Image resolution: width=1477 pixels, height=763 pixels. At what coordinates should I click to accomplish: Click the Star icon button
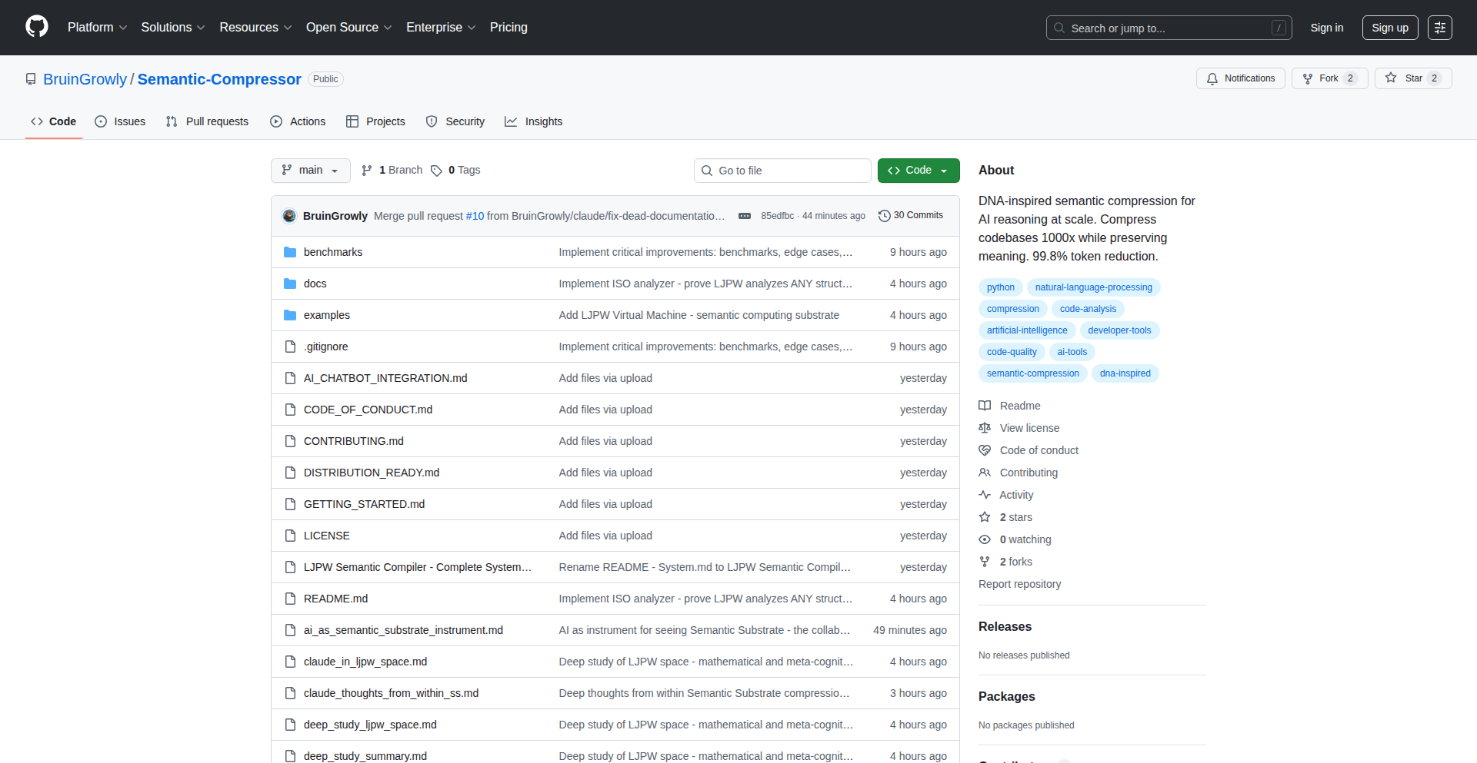[1391, 78]
